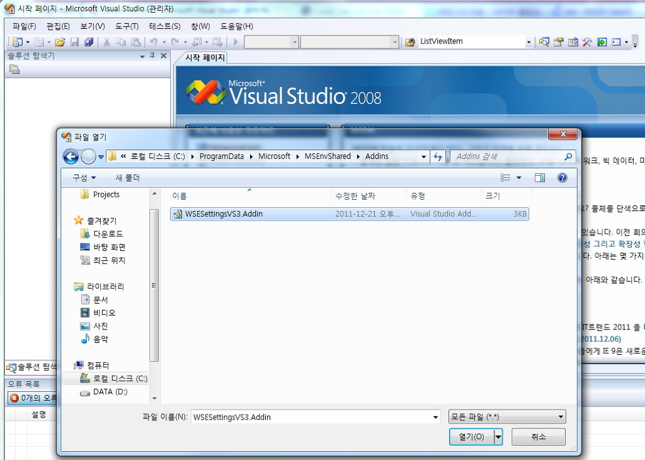Open the Toolbox hammer and wrench icon
Image resolution: width=645 pixels, height=460 pixels.
coord(588,42)
